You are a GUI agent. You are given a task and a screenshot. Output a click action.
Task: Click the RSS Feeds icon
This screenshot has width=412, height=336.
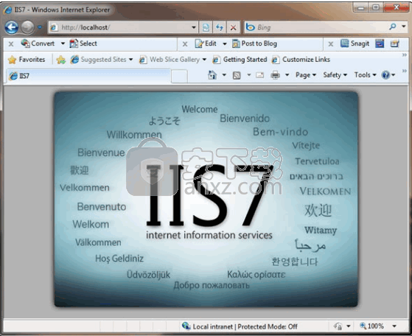pyautogui.click(x=237, y=75)
